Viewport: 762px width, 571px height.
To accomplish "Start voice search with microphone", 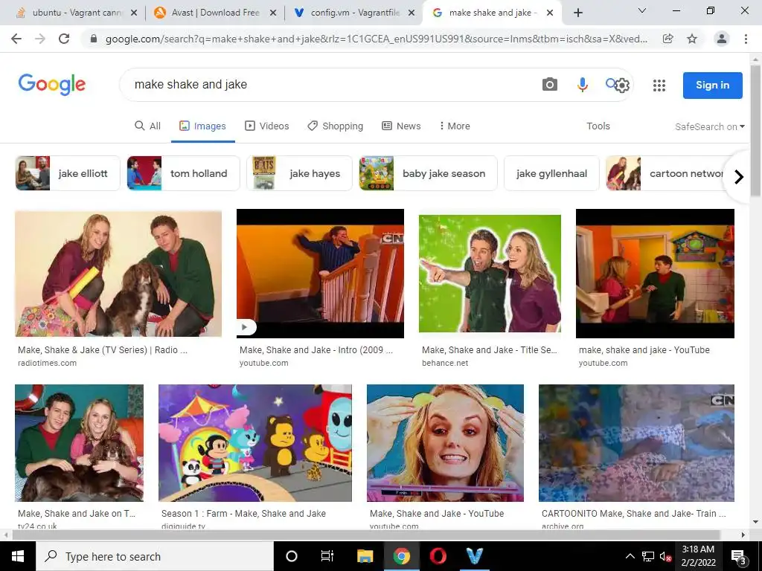I will point(582,85).
